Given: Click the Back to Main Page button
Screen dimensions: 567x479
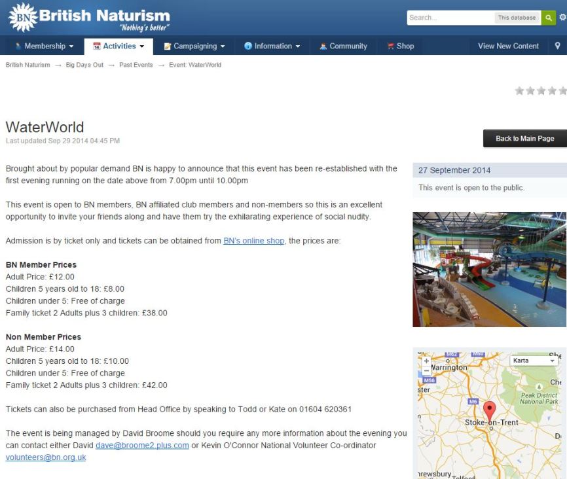Looking at the screenshot, I should point(524,138).
